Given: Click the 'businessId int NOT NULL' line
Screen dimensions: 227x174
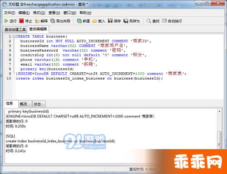Looking at the screenshot, I should click(x=86, y=41).
